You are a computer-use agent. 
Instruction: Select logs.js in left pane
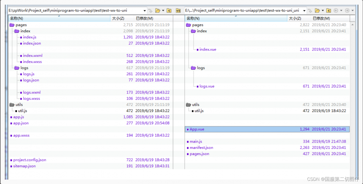29,74
